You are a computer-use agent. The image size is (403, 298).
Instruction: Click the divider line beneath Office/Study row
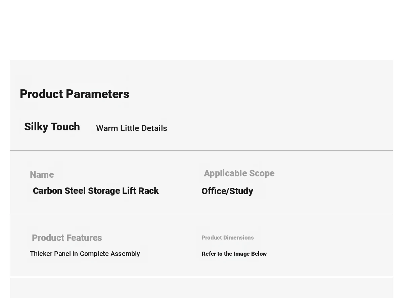point(201,214)
